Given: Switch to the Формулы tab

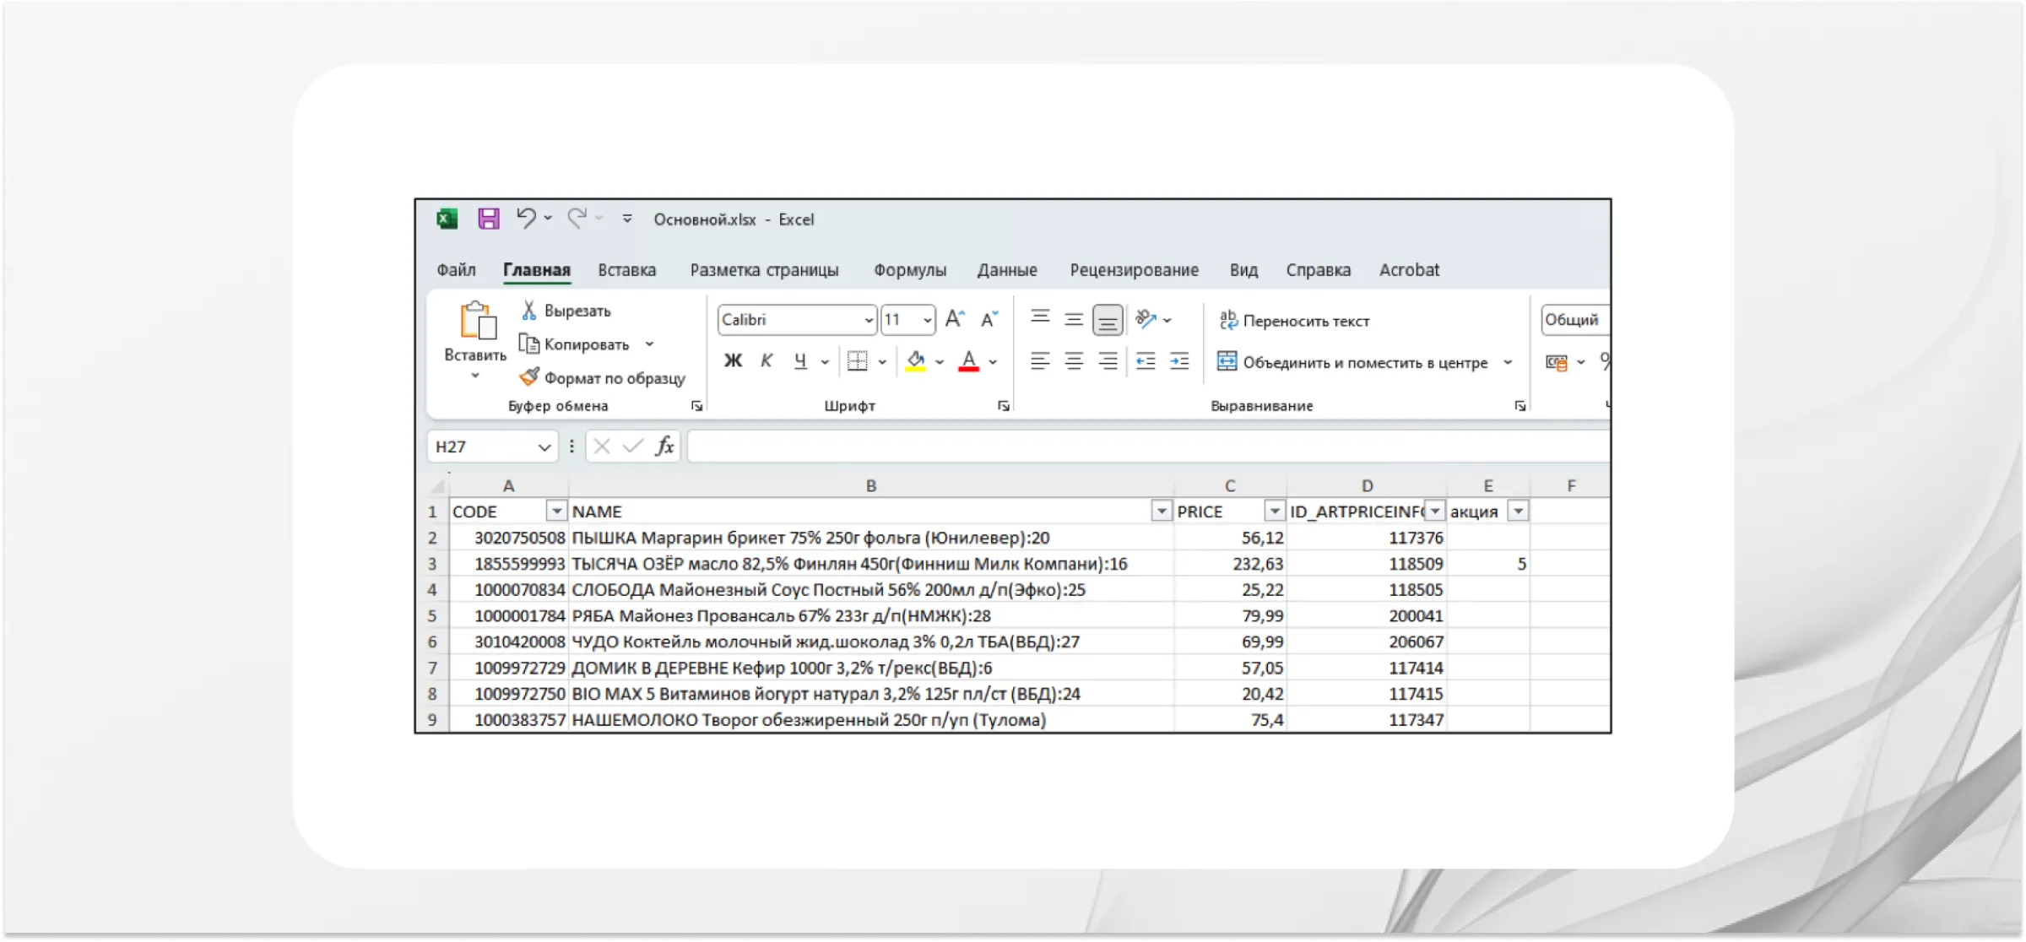Looking at the screenshot, I should click(910, 270).
